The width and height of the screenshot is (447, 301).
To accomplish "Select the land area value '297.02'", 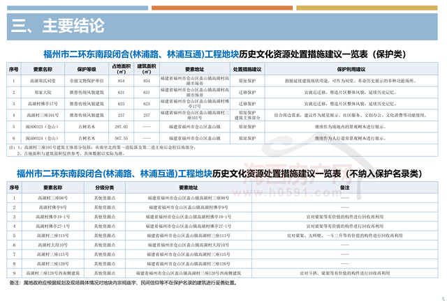I will (x=121, y=127).
